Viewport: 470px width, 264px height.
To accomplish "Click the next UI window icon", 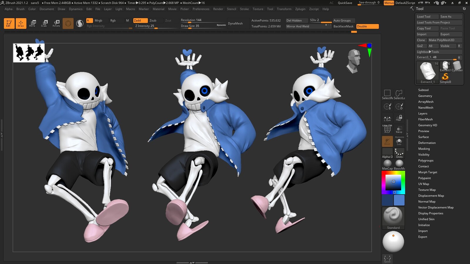I will pos(444,3).
